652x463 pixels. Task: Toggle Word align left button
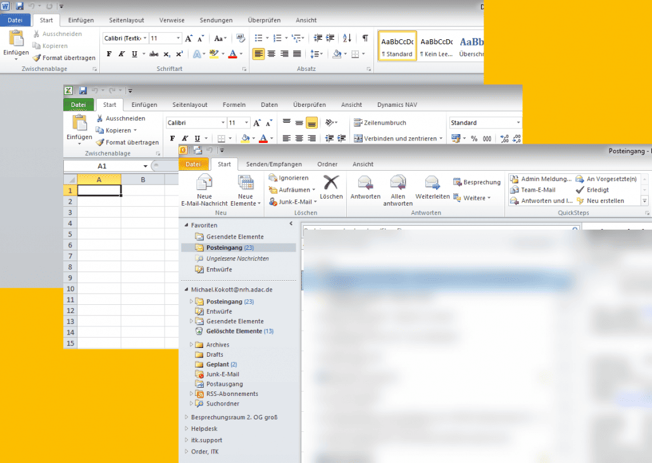258,54
